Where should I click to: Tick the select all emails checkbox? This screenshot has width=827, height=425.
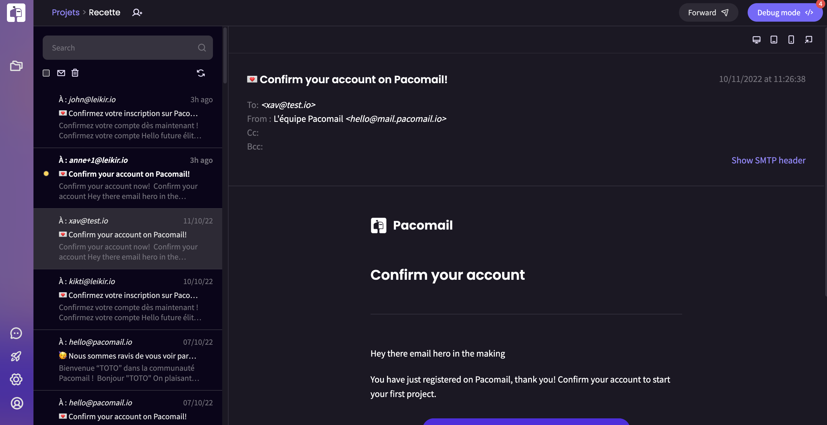click(x=46, y=73)
